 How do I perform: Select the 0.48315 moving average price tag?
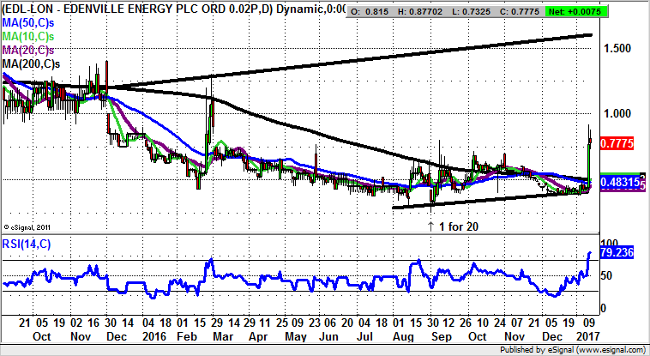619,184
